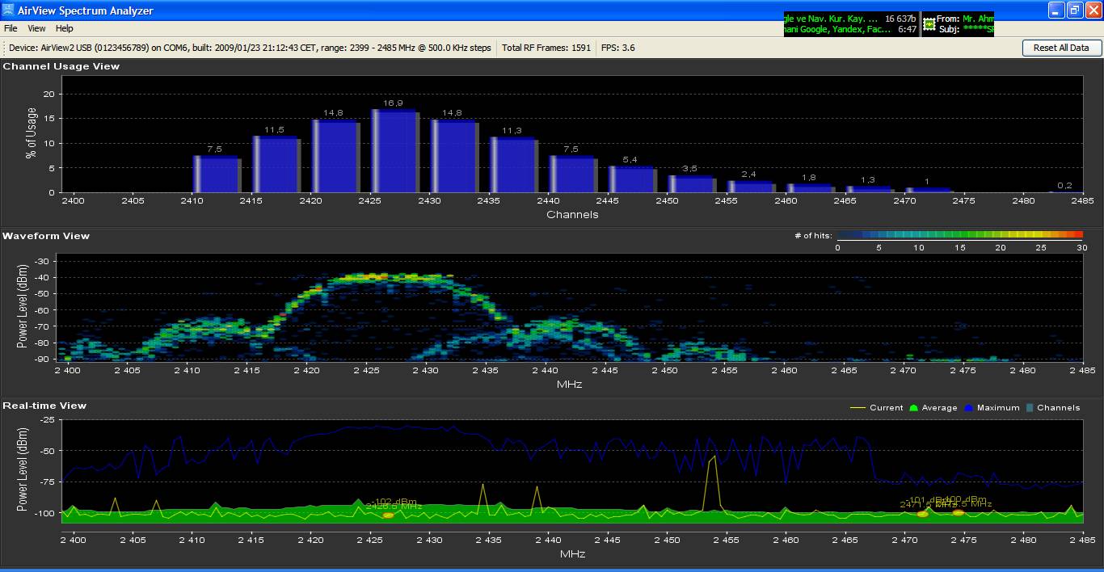Click the Real-time View panel title
1104x572 pixels.
click(x=44, y=406)
